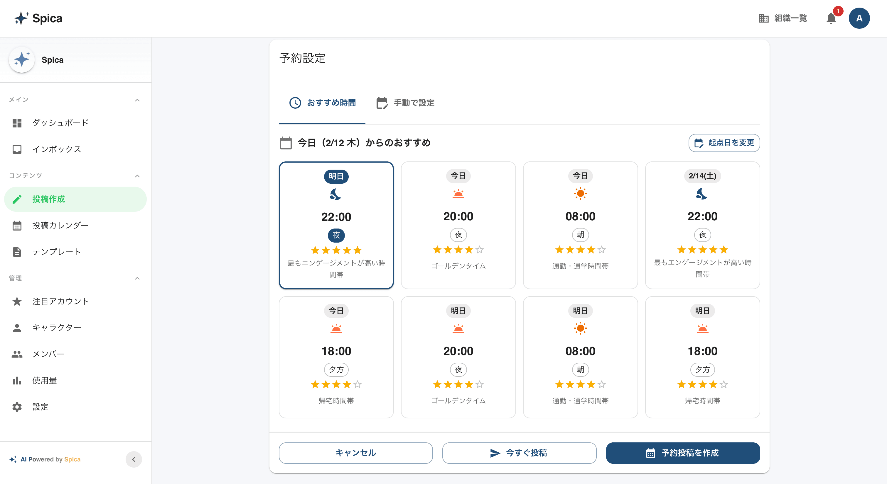Open the 投稿カレンダー calendar icon
The image size is (887, 484).
click(17, 225)
